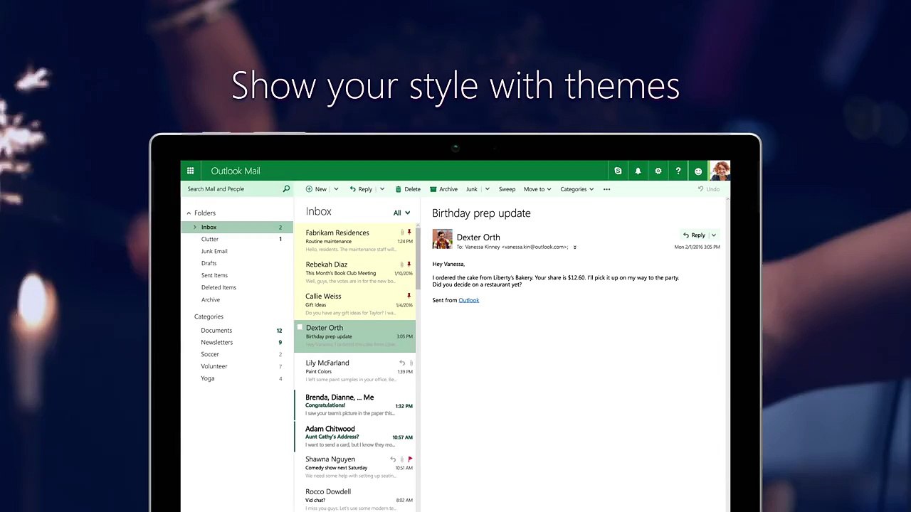Viewport: 911px width, 512px height.
Task: Open the notifications bell
Action: 638,171
